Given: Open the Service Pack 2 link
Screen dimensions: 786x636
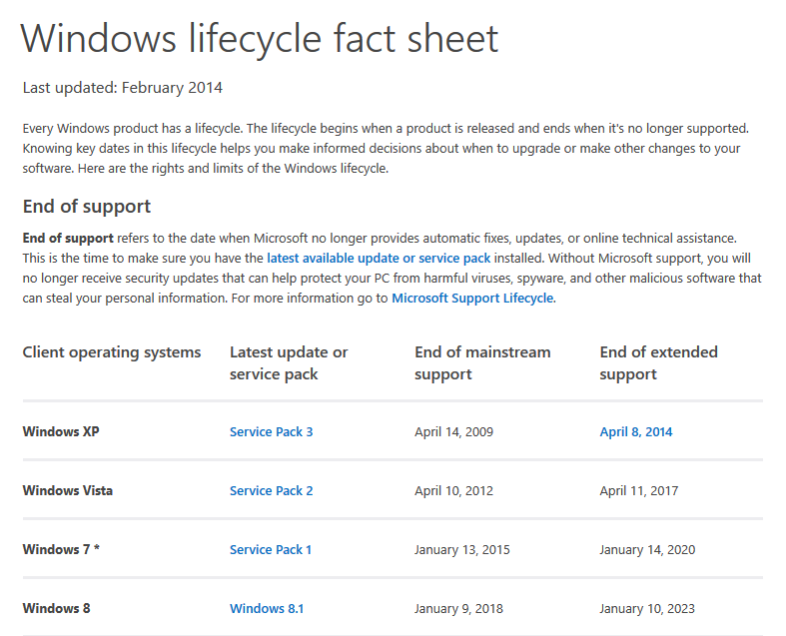Looking at the screenshot, I should [271, 490].
